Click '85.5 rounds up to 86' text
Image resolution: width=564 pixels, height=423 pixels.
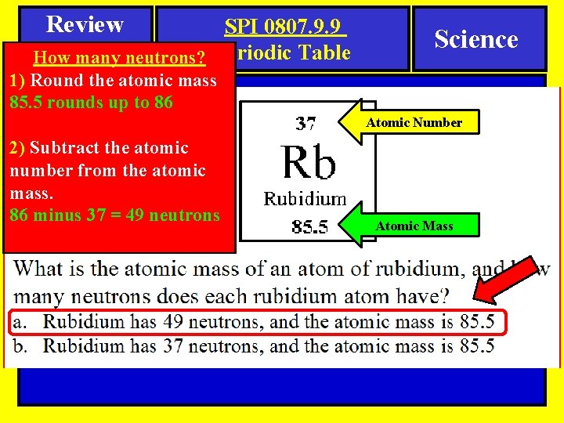pyautogui.click(x=91, y=103)
